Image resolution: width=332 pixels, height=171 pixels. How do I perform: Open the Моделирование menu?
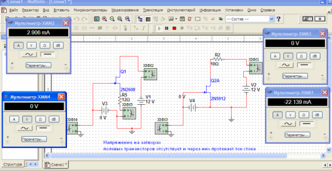pos(125,10)
